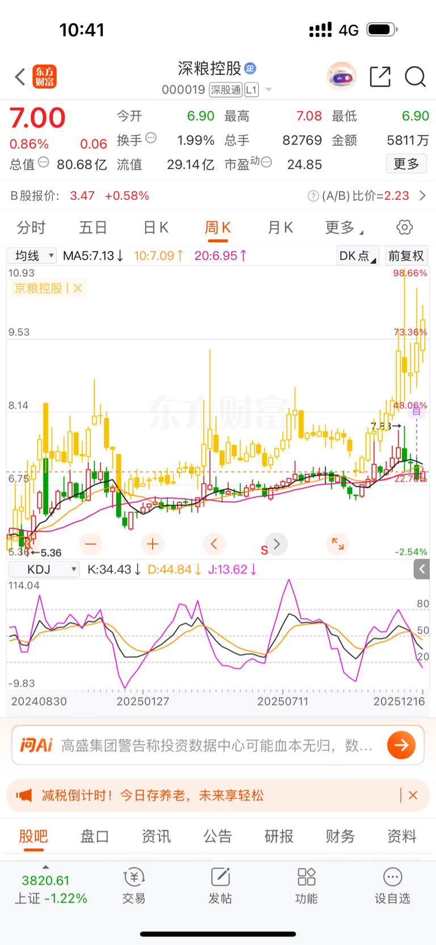This screenshot has width=436, height=945.
Task: Open the 盘口 tab
Action: (95, 836)
